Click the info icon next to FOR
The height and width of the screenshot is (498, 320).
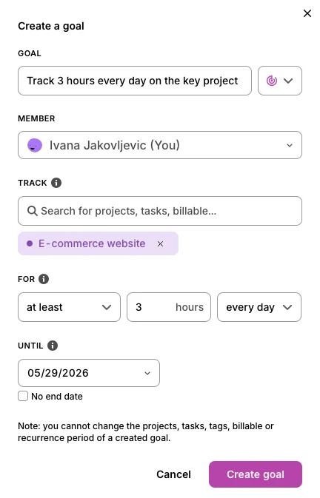44,279
